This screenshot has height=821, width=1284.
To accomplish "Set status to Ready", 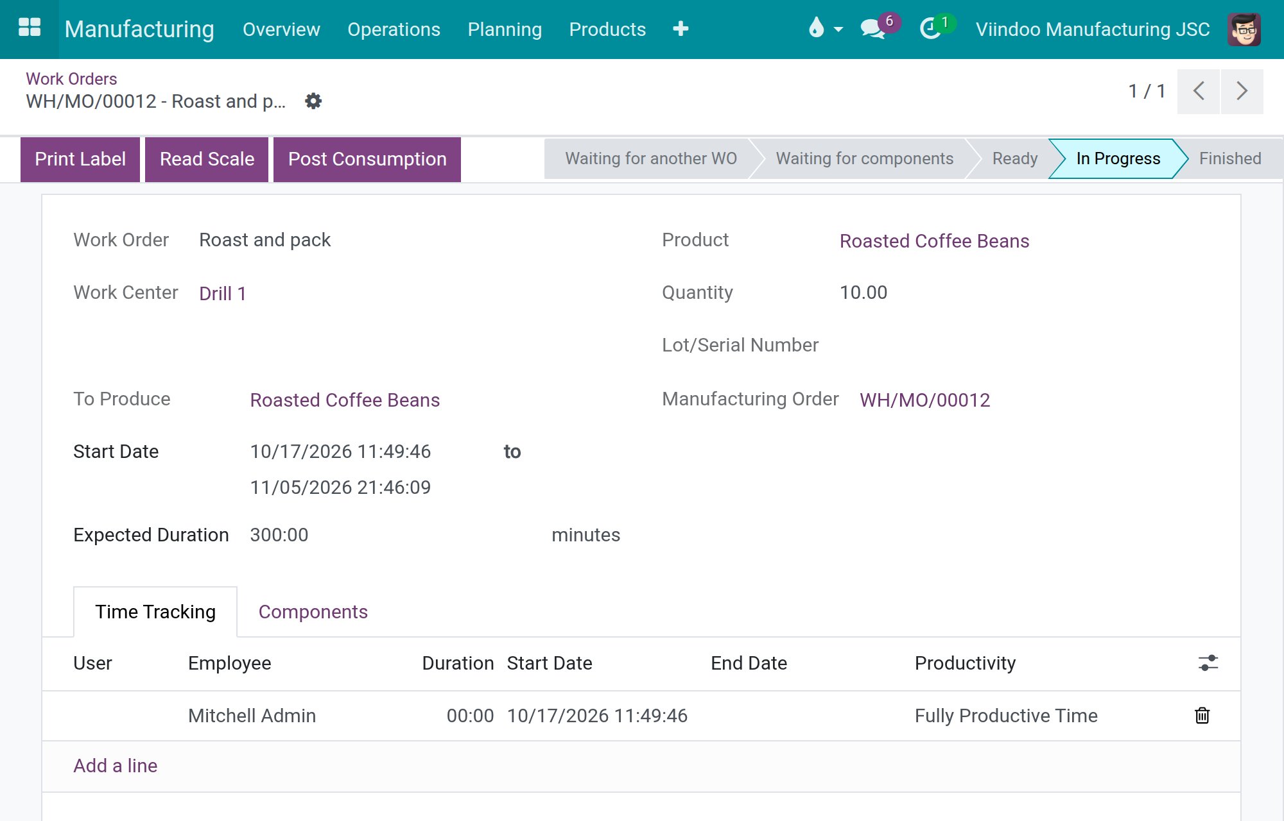I will (1015, 158).
